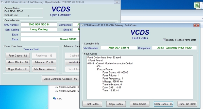203x109 pixels.
Task: Click the Extra field showing Geraet 00000
Action: click(x=50, y=39)
